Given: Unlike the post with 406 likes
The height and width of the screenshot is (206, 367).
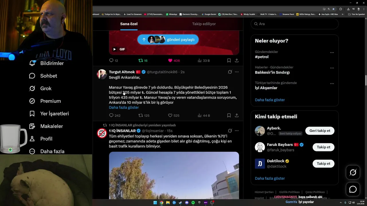Looking at the screenshot, I should [174, 60].
